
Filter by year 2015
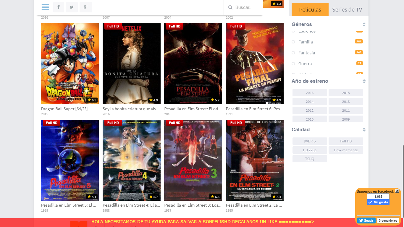click(x=346, y=93)
